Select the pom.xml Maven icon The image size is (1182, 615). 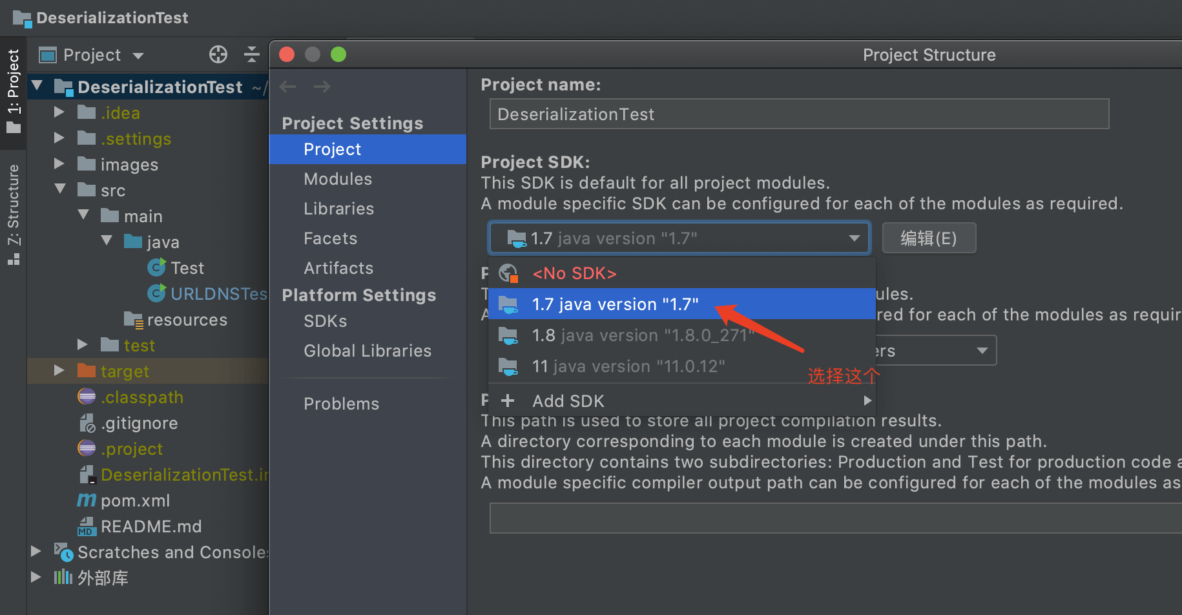(x=87, y=501)
